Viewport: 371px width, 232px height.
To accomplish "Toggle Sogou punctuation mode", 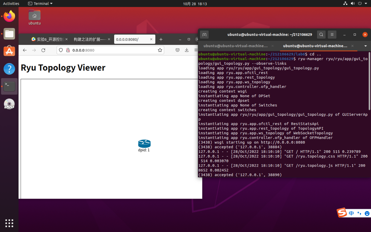I will tap(360, 213).
